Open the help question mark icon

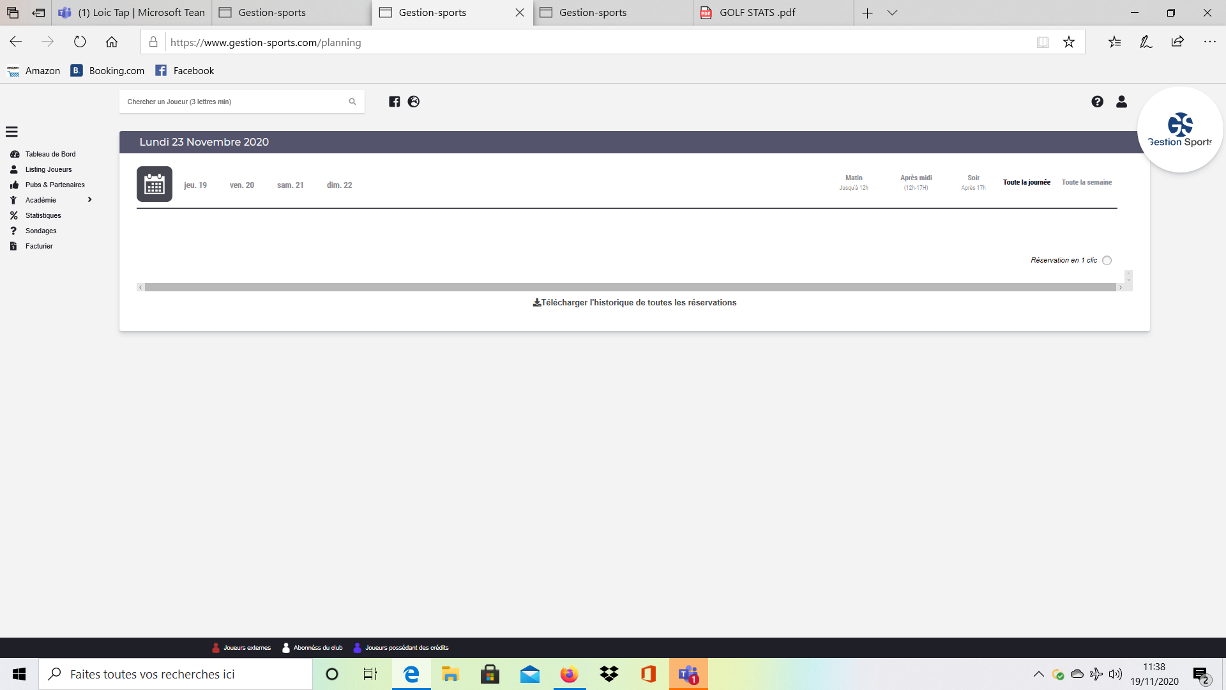[1097, 102]
